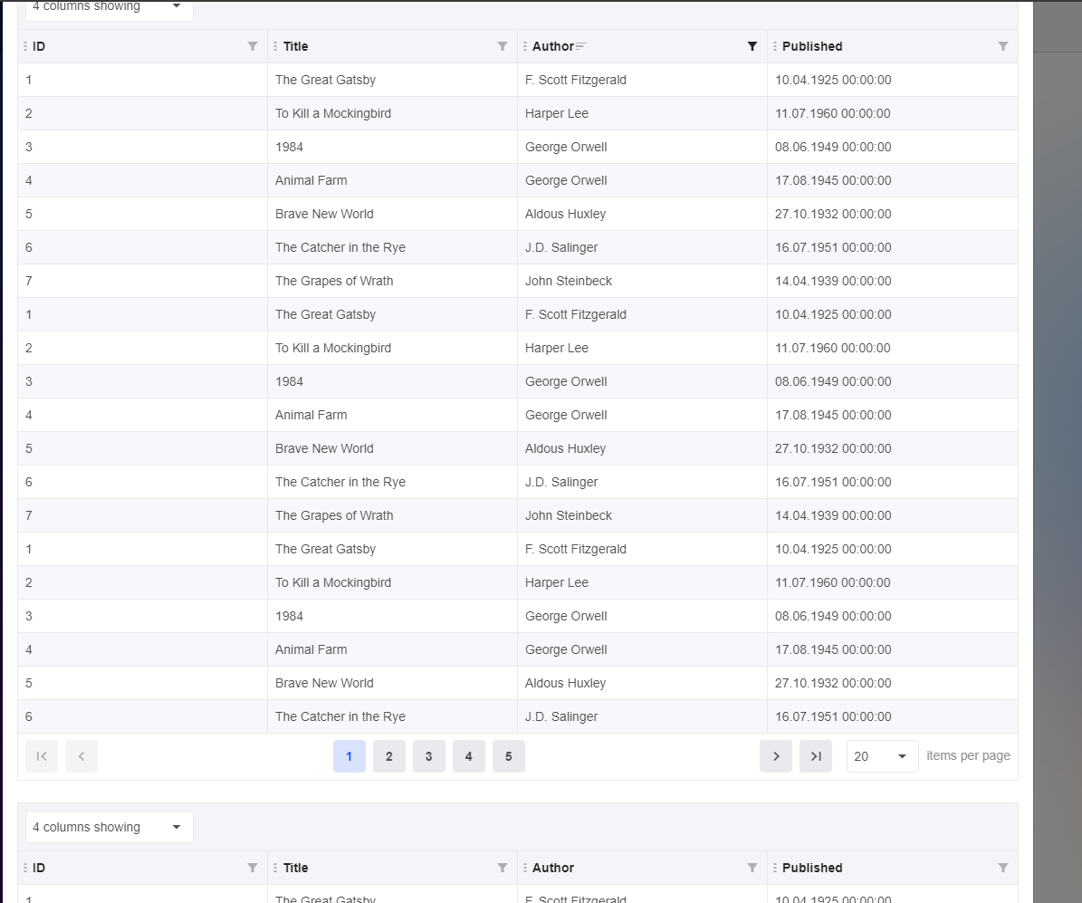The width and height of the screenshot is (1082, 903).
Task: Open filter for ID column in bottom grid
Action: (x=253, y=868)
